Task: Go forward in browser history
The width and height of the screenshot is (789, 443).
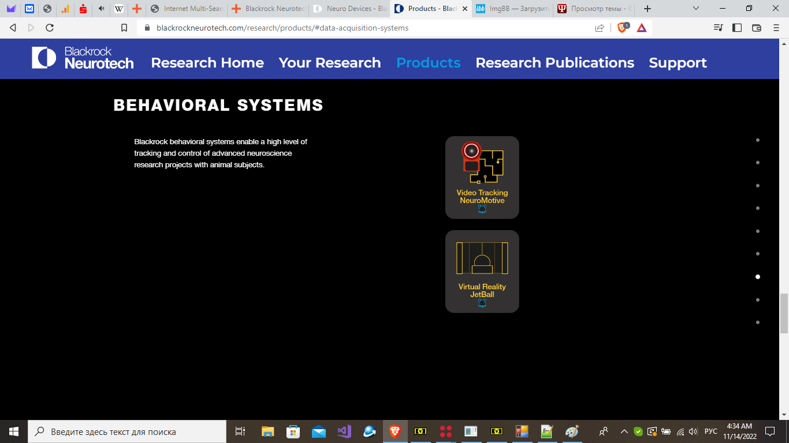Action: (x=31, y=28)
